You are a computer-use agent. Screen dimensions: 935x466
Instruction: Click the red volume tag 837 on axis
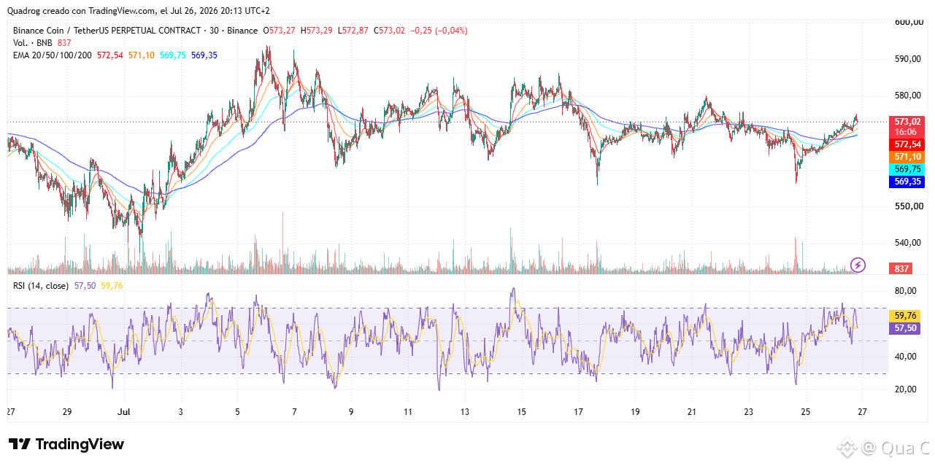901,269
